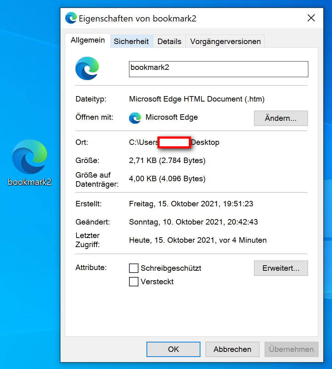The image size is (332, 369).
Task: Open the Sicherheit tab
Action: click(131, 41)
